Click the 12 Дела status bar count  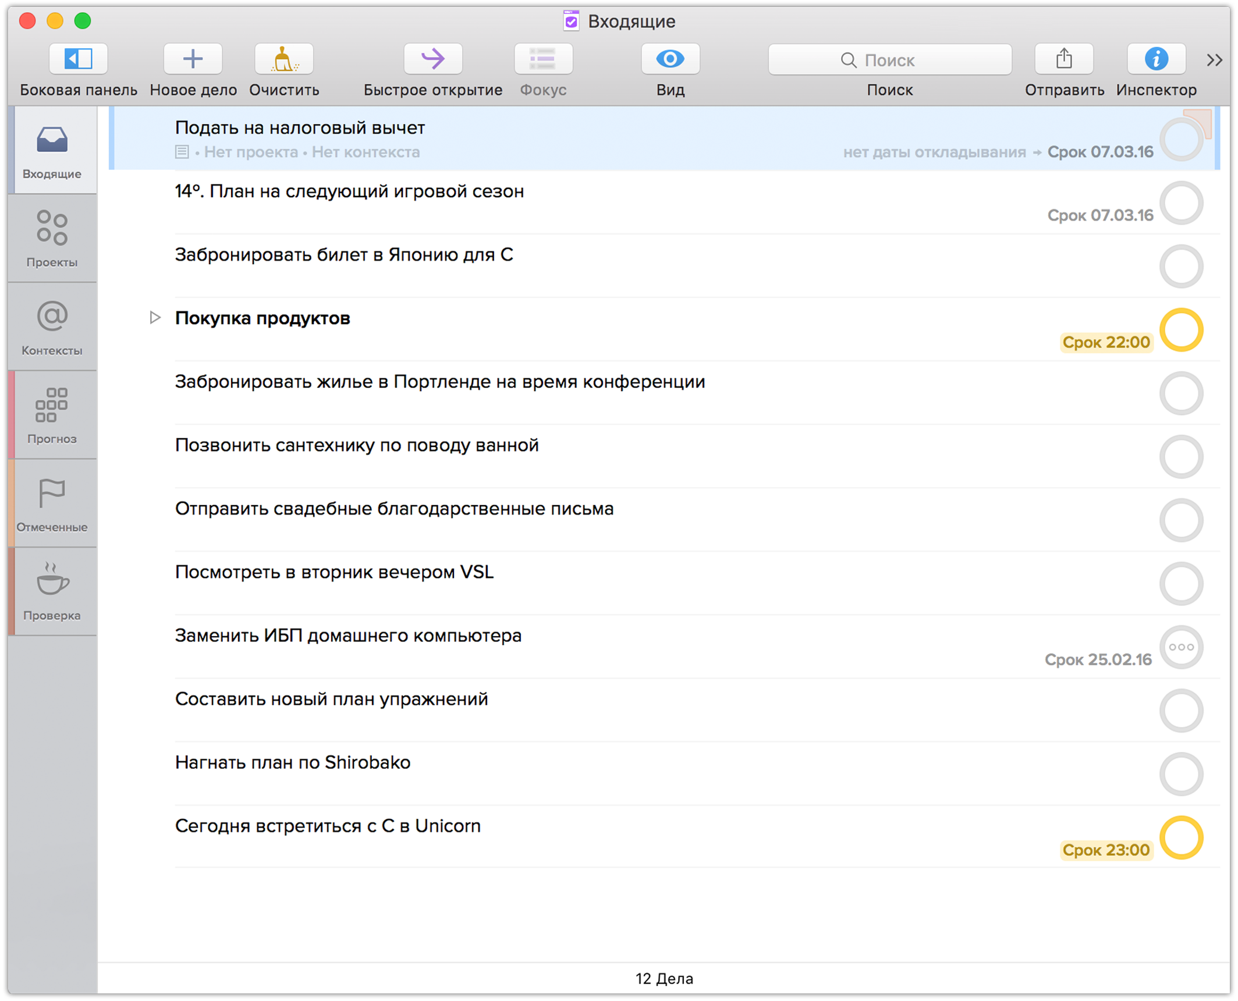(x=664, y=978)
